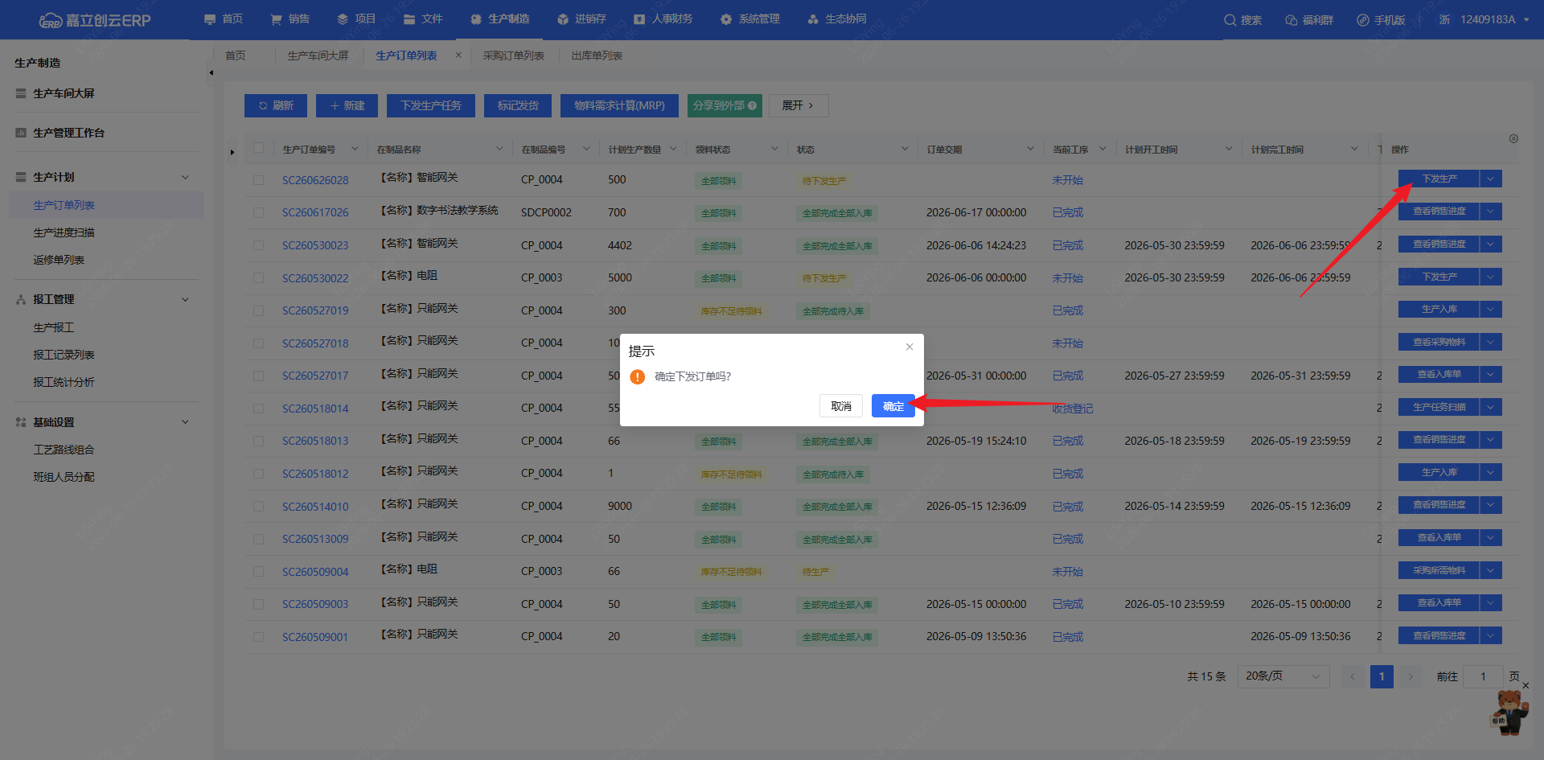The height and width of the screenshot is (760, 1544).
Task: Close the 生产订单列表 tab
Action: point(458,55)
